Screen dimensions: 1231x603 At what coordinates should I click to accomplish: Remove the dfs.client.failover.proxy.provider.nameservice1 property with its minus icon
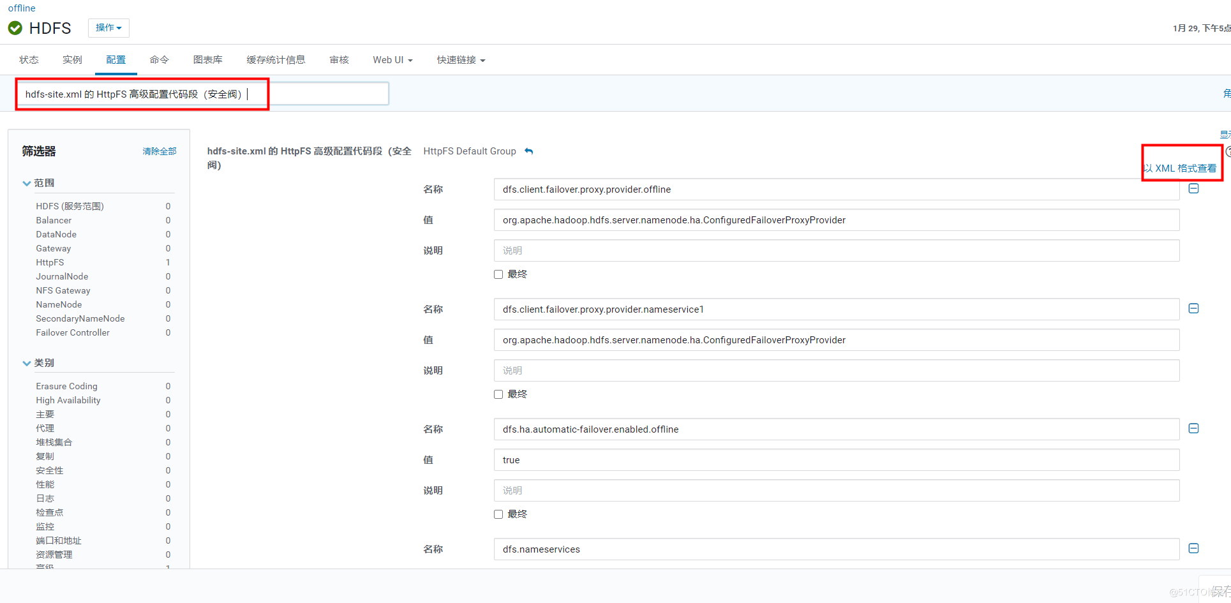1193,309
